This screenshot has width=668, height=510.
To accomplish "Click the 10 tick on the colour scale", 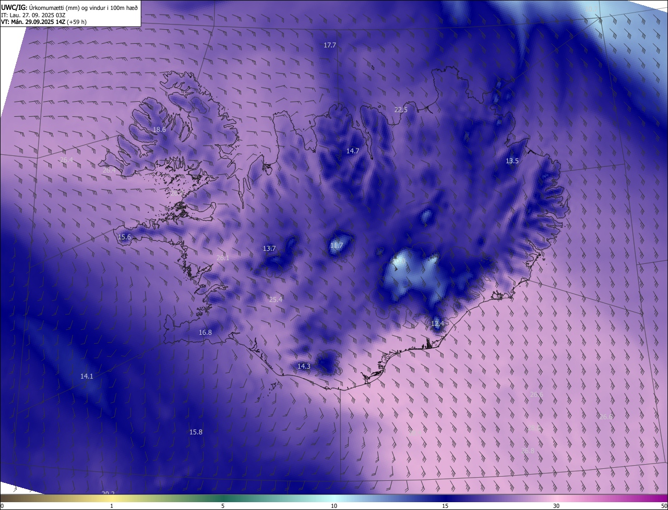I will click(334, 506).
